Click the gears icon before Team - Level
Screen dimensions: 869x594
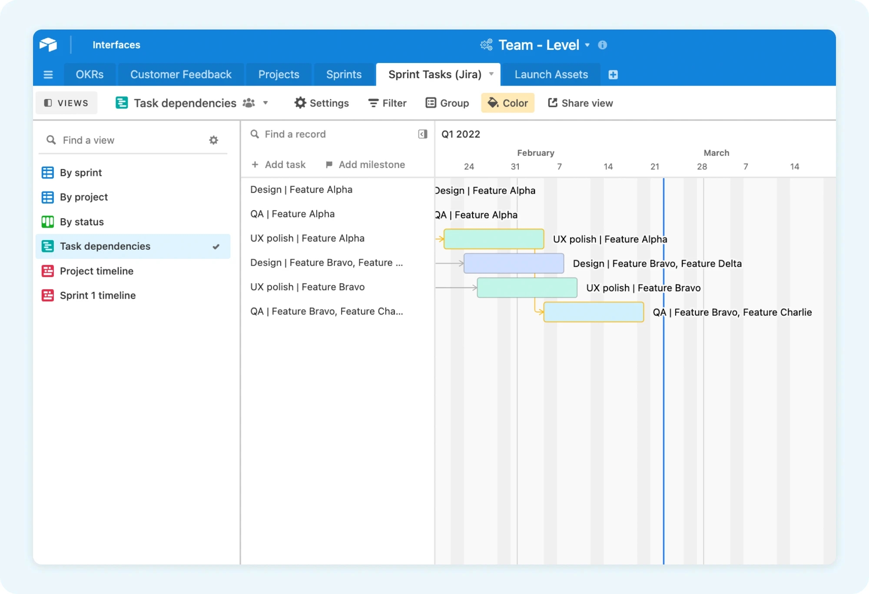(x=486, y=45)
